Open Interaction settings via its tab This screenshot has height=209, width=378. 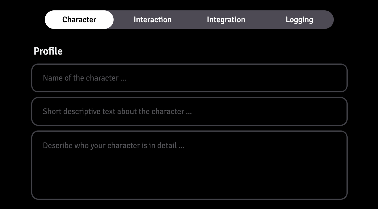point(153,19)
